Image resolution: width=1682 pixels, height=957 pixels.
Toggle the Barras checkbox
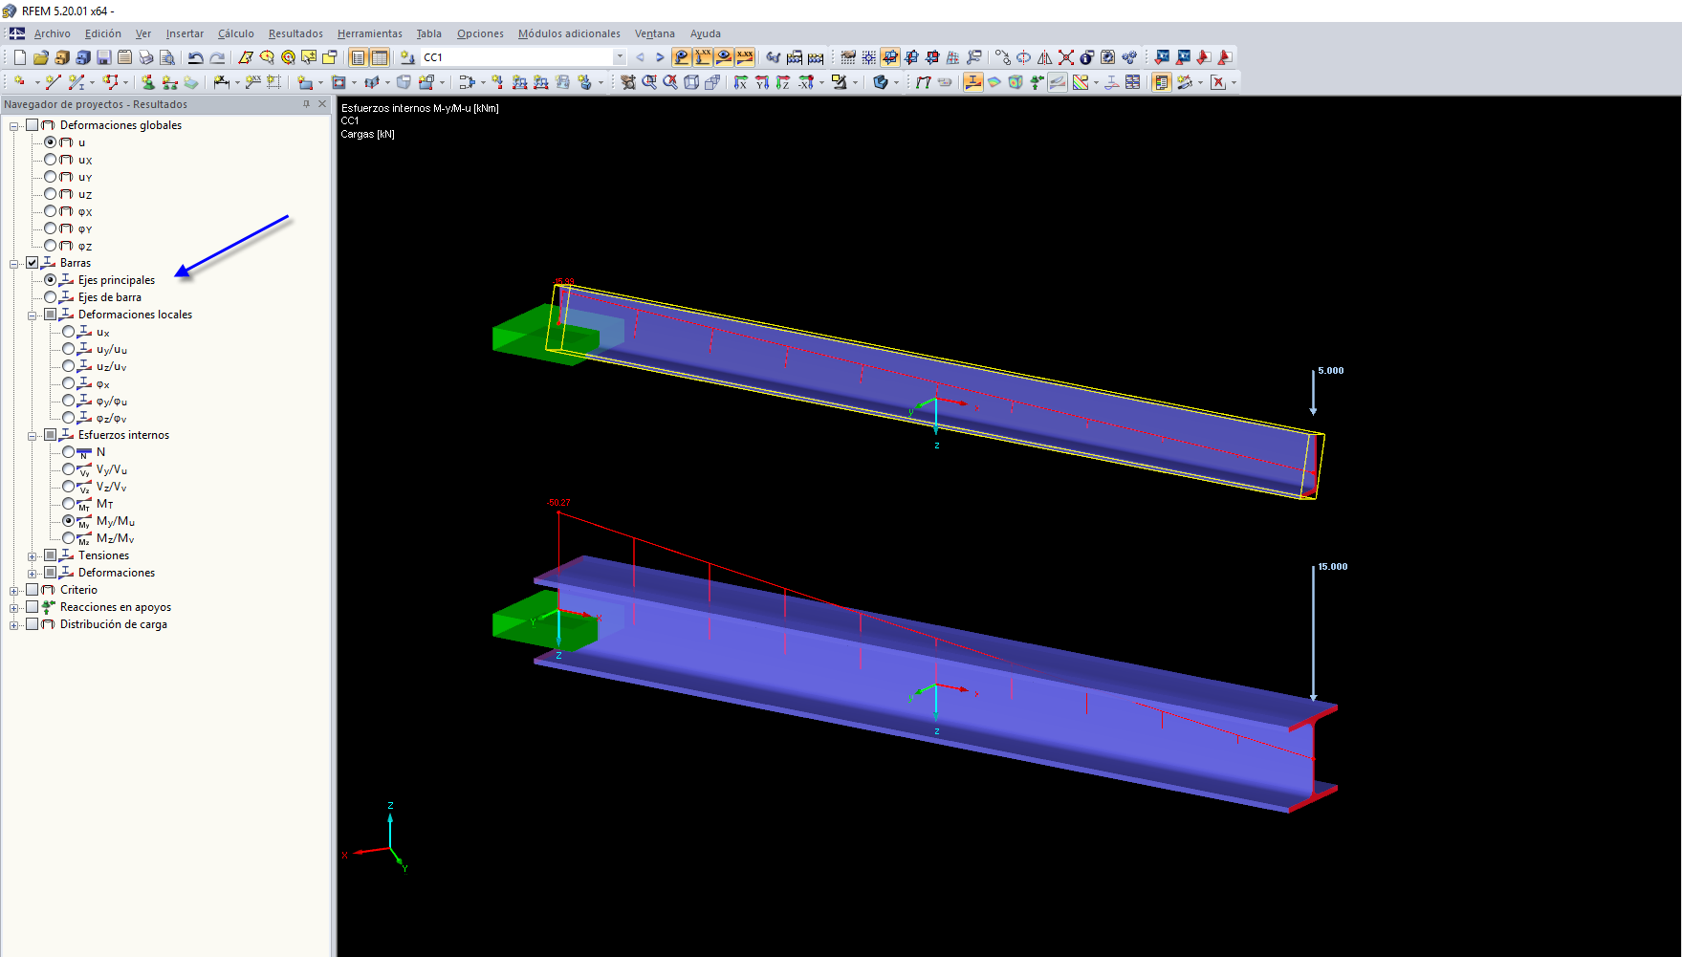[x=33, y=263]
